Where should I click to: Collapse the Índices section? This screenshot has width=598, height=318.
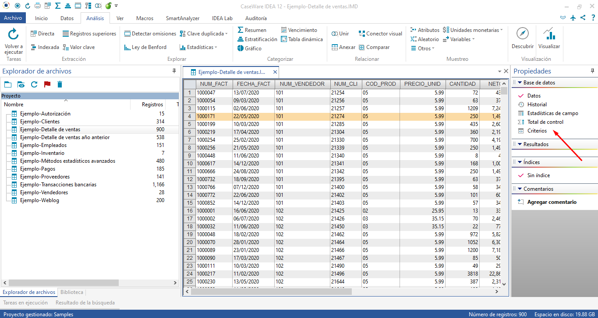click(x=520, y=162)
